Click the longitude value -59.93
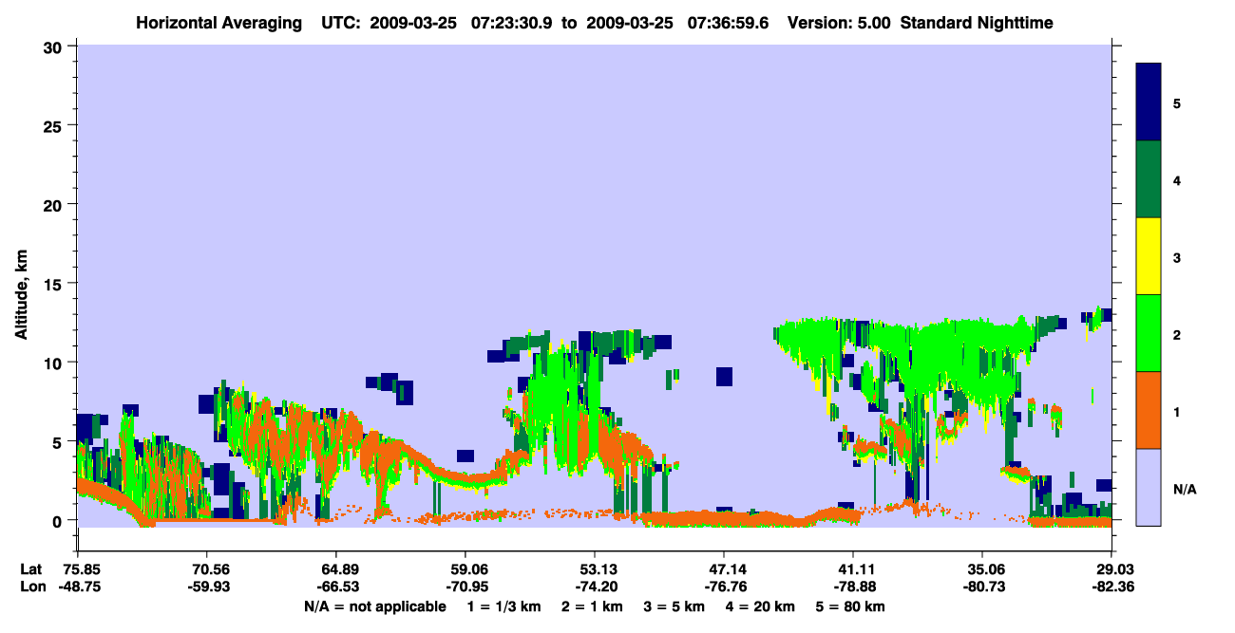This screenshot has width=1235, height=633. click(x=207, y=586)
